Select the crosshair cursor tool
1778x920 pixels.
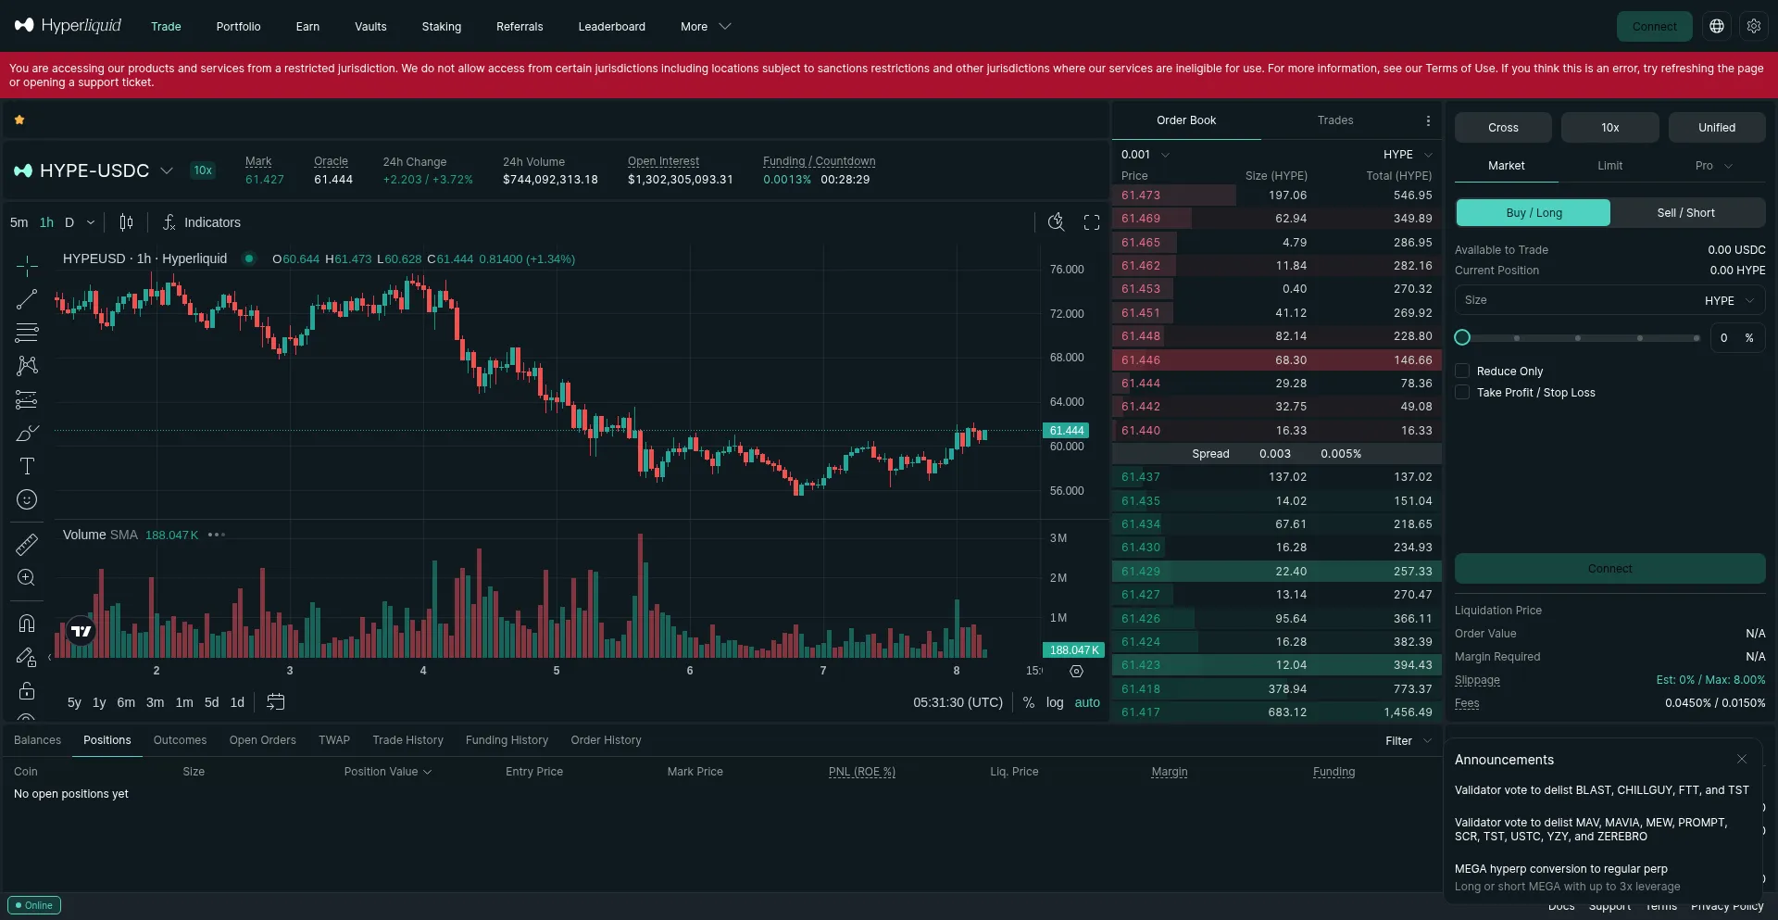[27, 266]
